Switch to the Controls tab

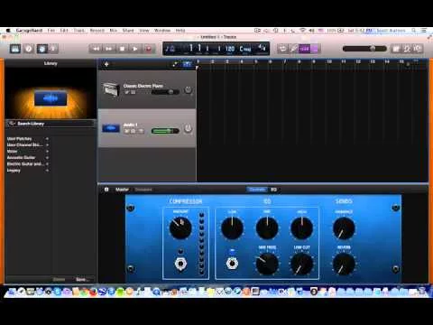257,190
